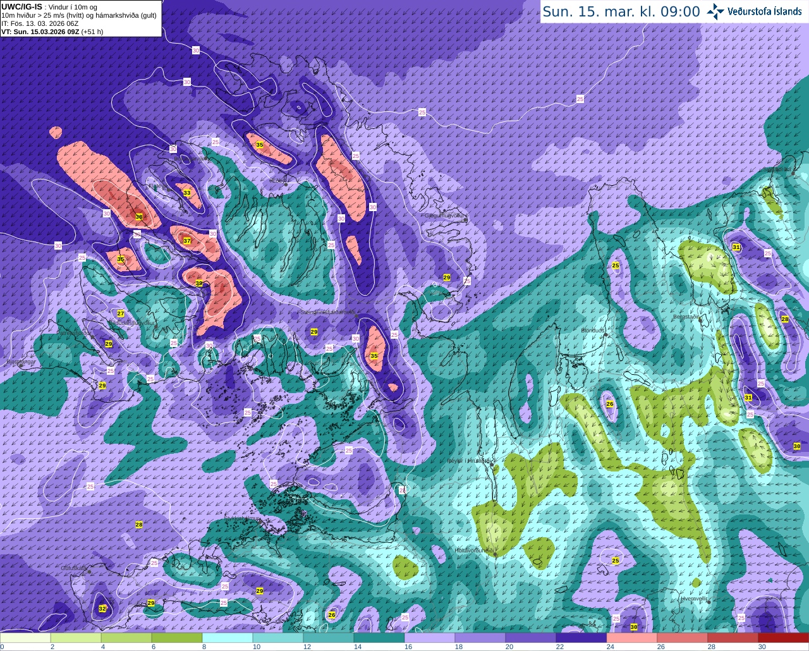This screenshot has width=809, height=651.
Task: Click the Bergstaðir station label
Action: (687, 317)
